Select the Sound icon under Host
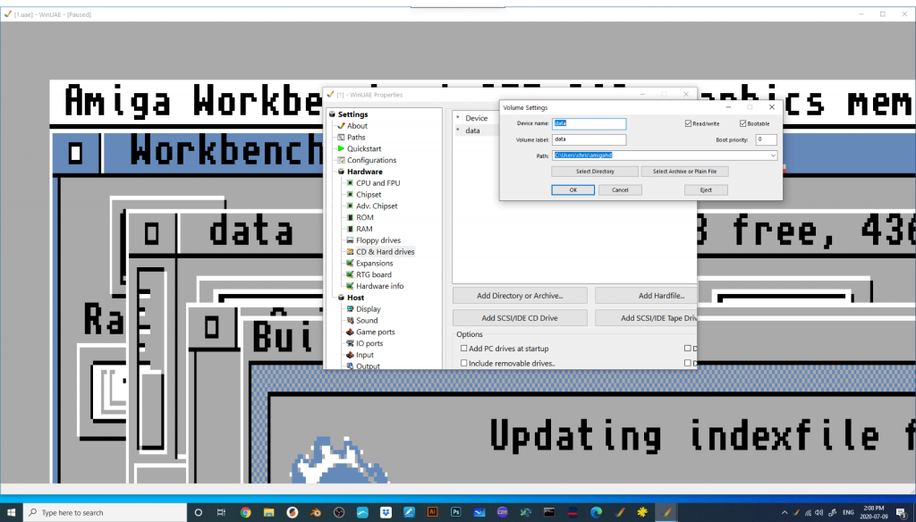Image resolution: width=916 pixels, height=522 pixels. 350,320
